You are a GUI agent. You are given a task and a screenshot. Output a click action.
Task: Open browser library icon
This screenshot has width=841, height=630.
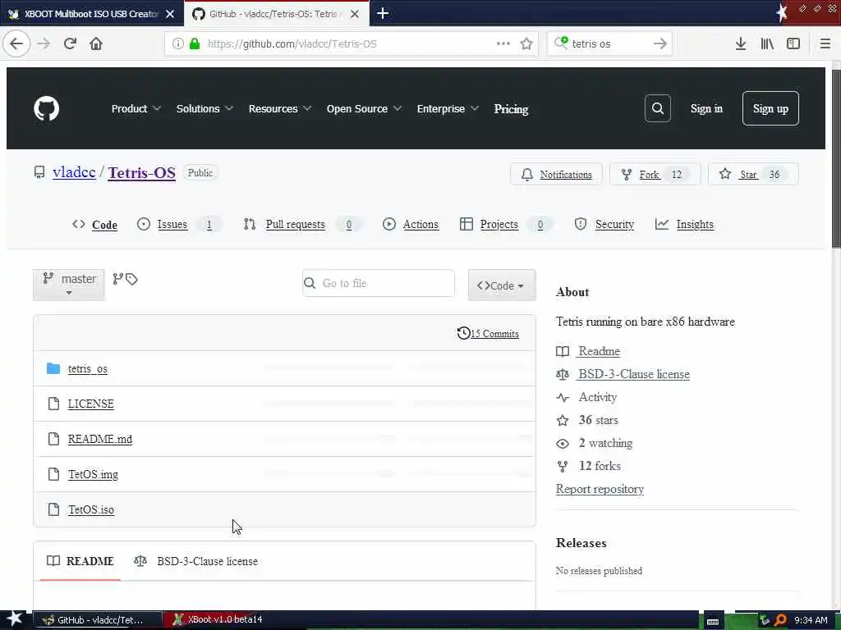pyautogui.click(x=767, y=44)
